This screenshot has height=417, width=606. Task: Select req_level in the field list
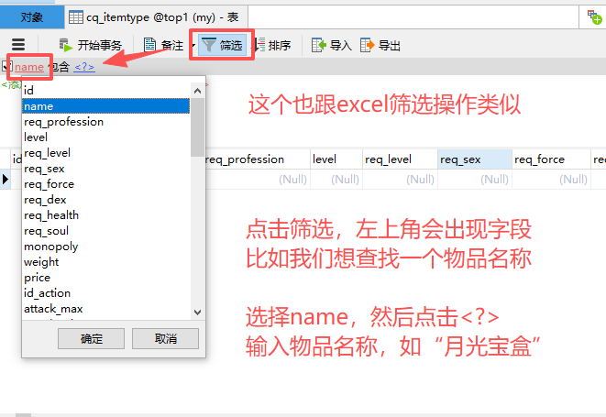tap(106, 153)
